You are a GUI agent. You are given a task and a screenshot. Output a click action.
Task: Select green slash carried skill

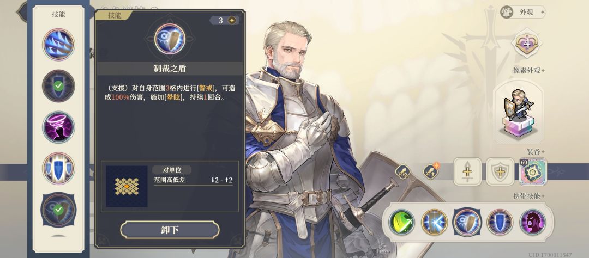(x=402, y=222)
